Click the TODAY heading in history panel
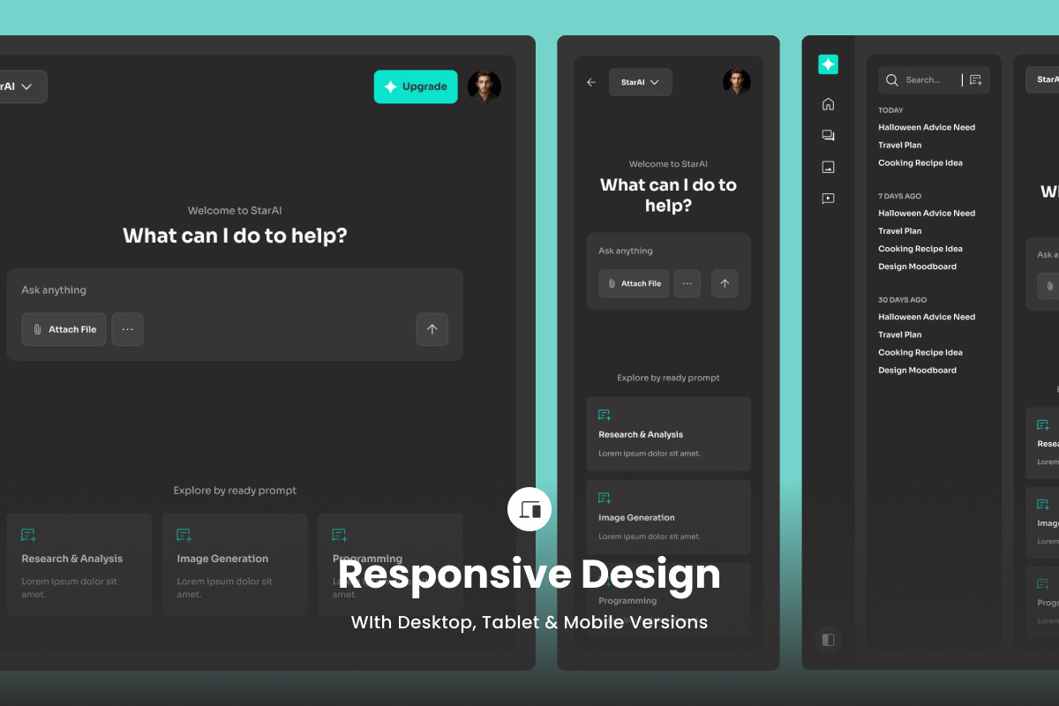1059x706 pixels. 890,110
